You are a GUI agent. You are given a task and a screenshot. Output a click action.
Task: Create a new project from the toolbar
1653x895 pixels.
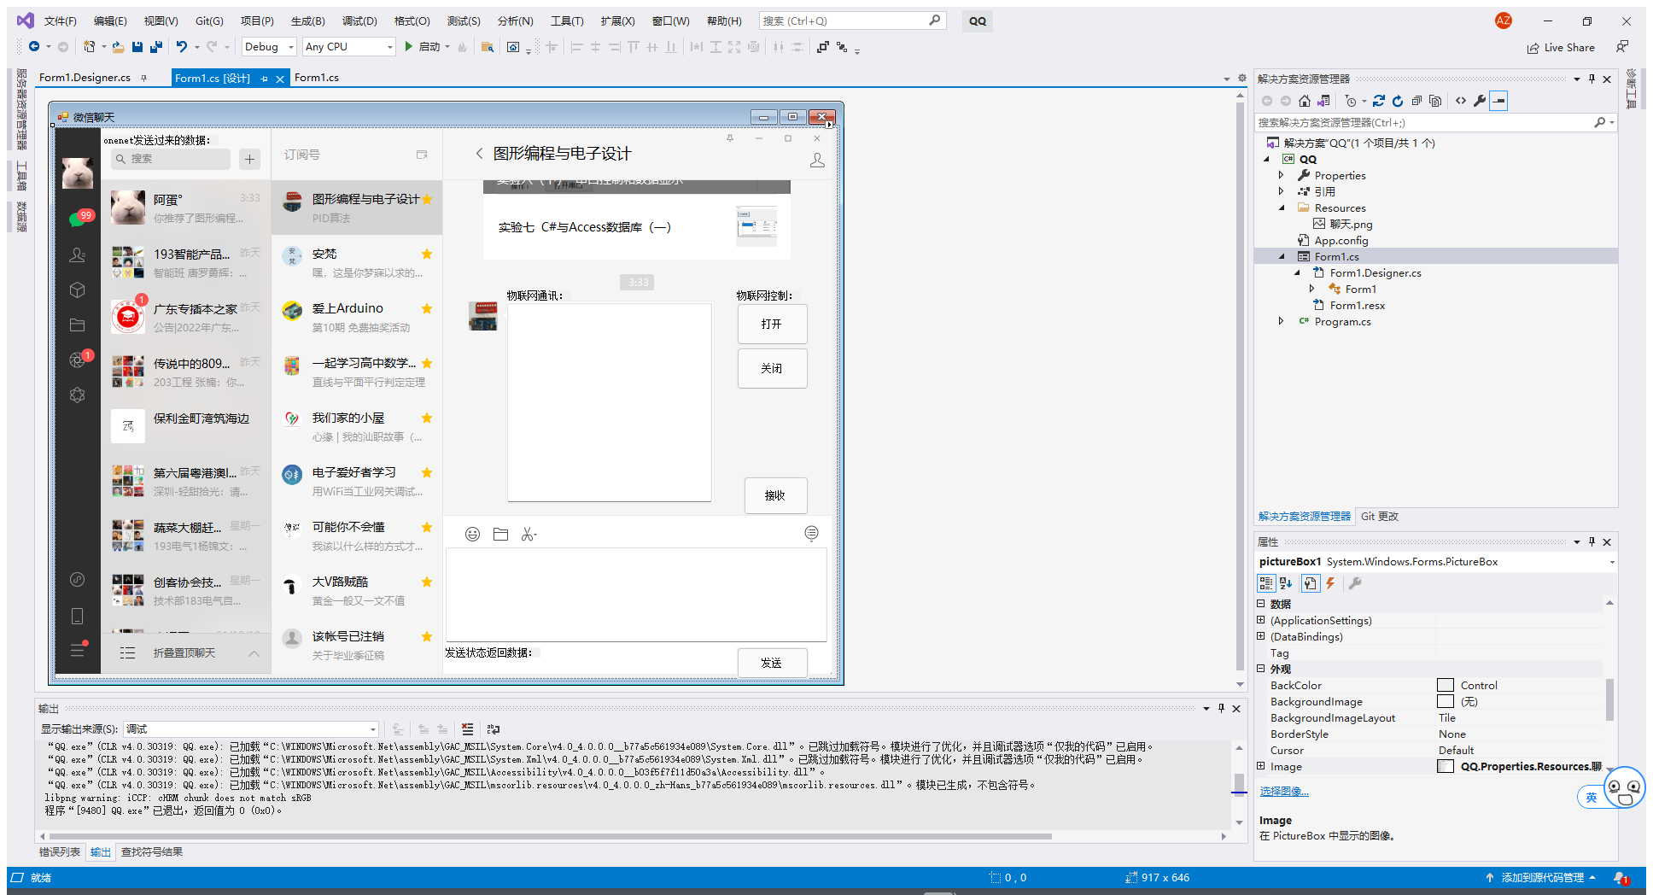point(89,47)
